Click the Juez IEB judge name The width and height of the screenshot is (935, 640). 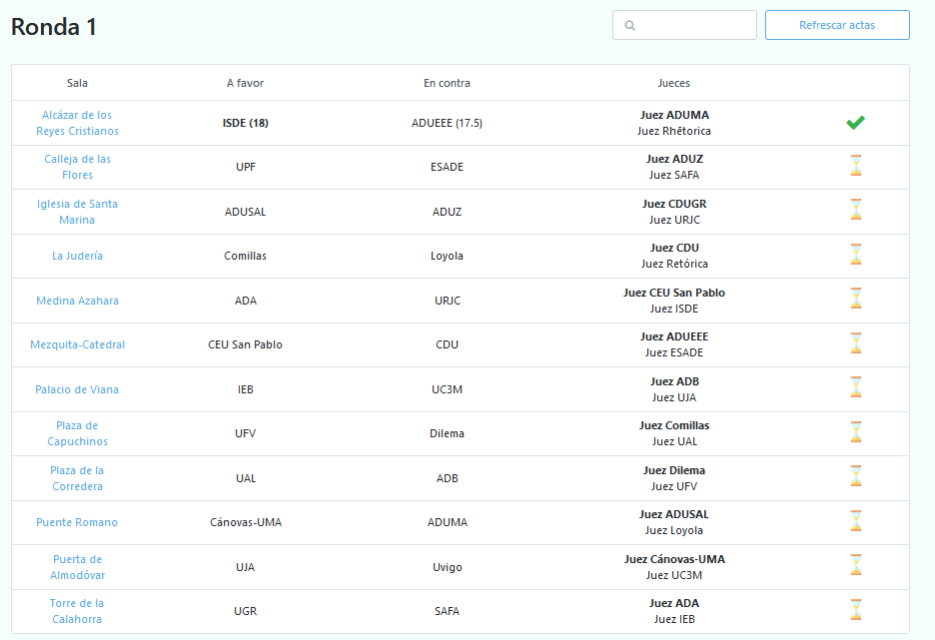[x=674, y=619]
